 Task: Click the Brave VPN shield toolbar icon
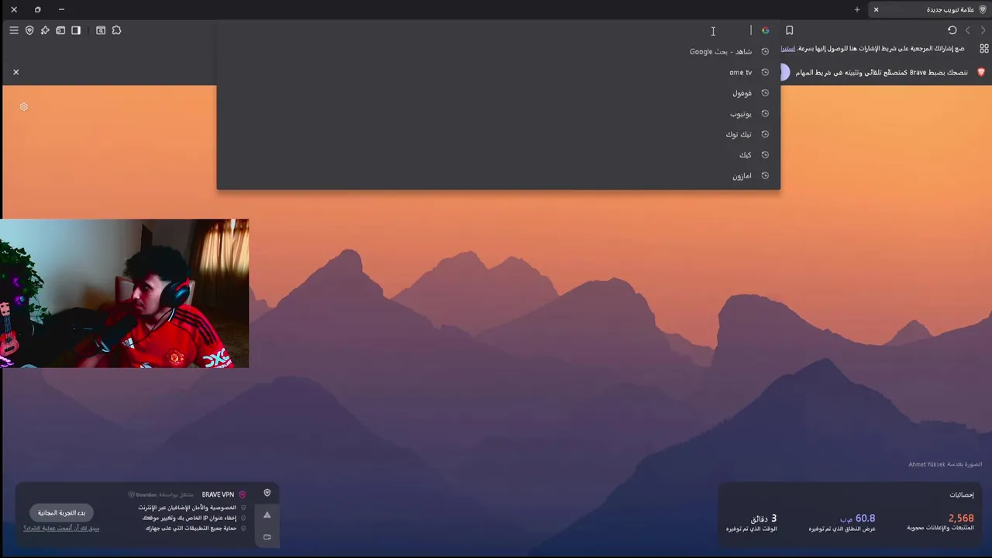(29, 30)
